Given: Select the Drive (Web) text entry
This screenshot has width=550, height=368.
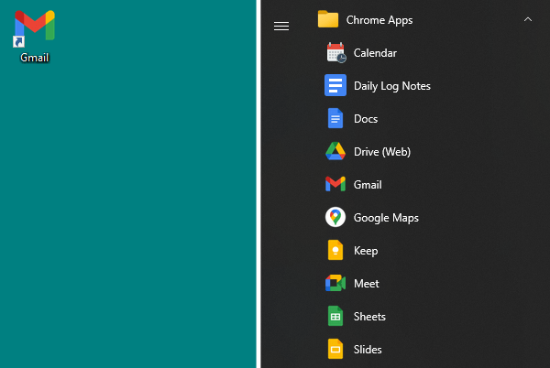Looking at the screenshot, I should pos(380,152).
